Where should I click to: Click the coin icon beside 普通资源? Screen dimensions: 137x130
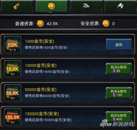tap(40, 24)
